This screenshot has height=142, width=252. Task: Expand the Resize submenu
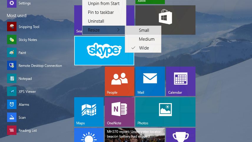104,30
